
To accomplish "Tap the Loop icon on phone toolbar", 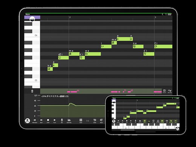I will tap(167, 121).
